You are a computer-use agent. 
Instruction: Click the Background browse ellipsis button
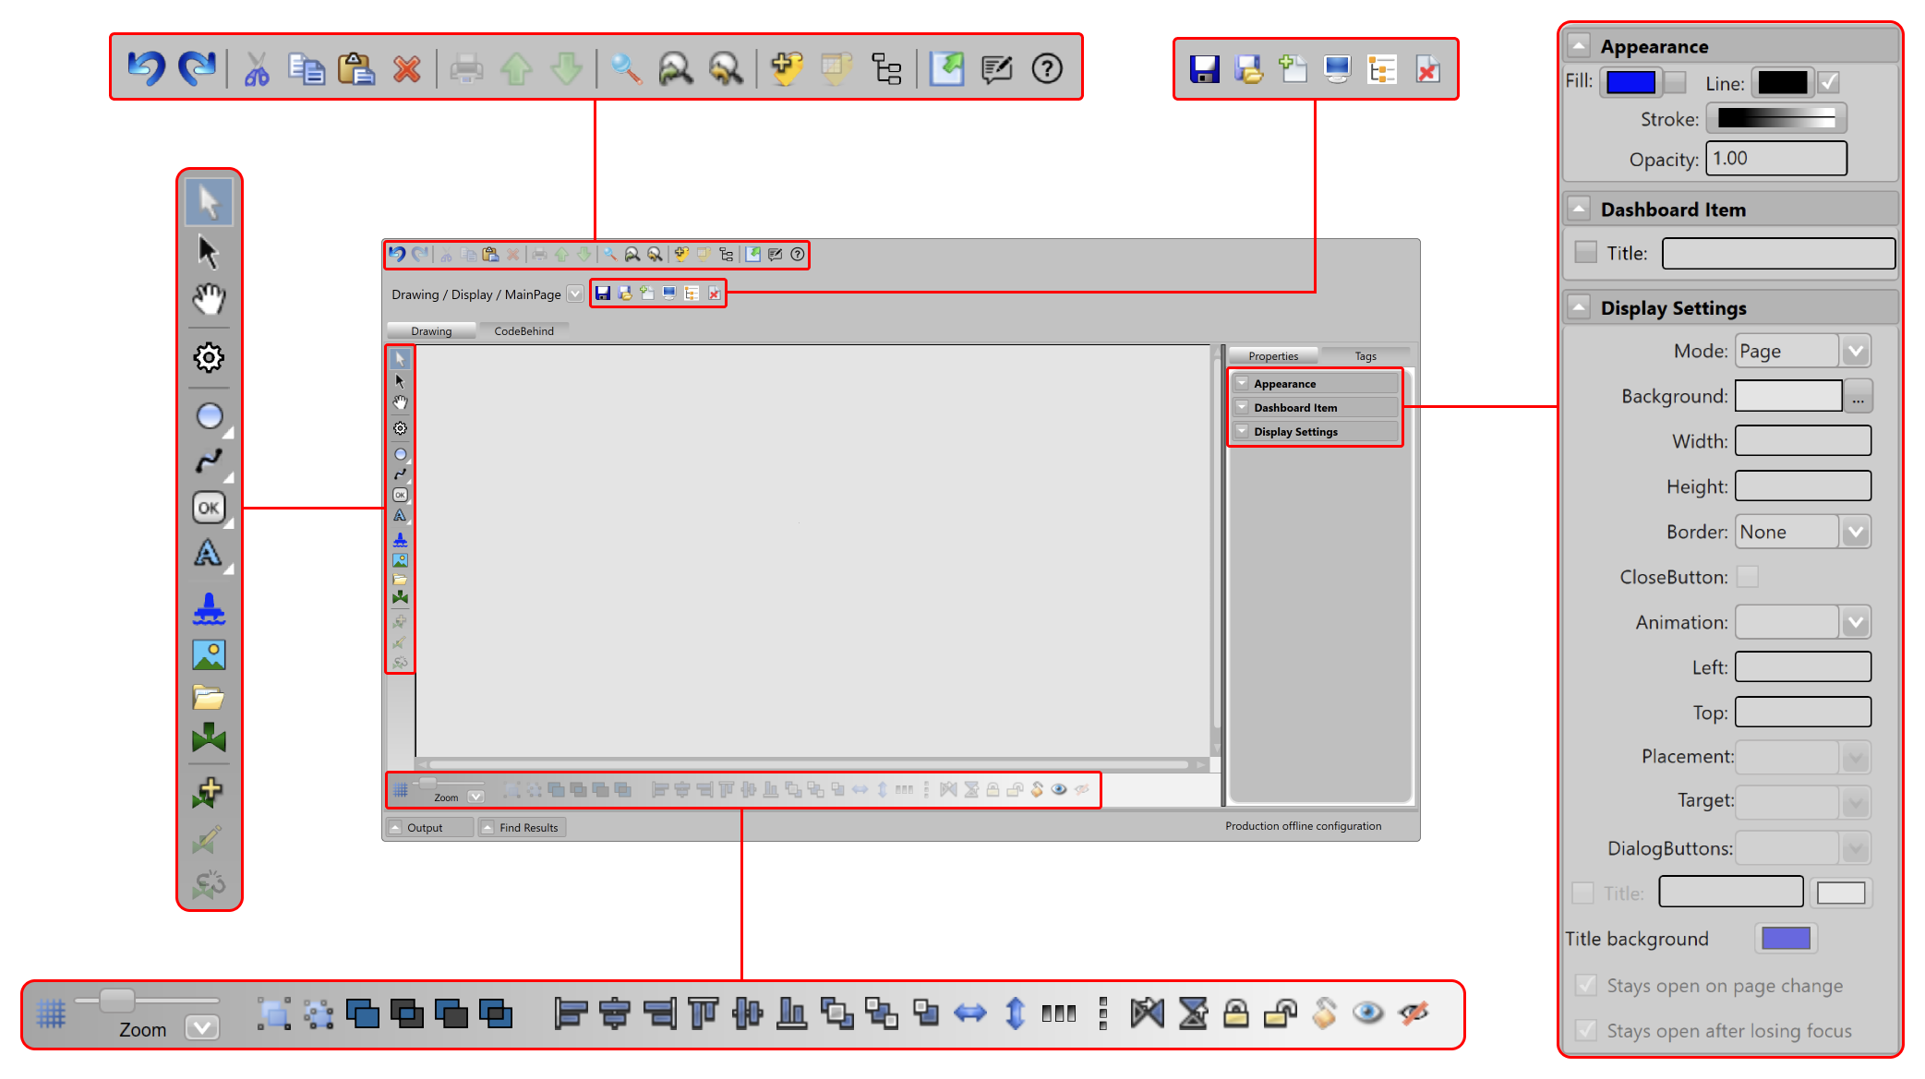coord(1858,397)
